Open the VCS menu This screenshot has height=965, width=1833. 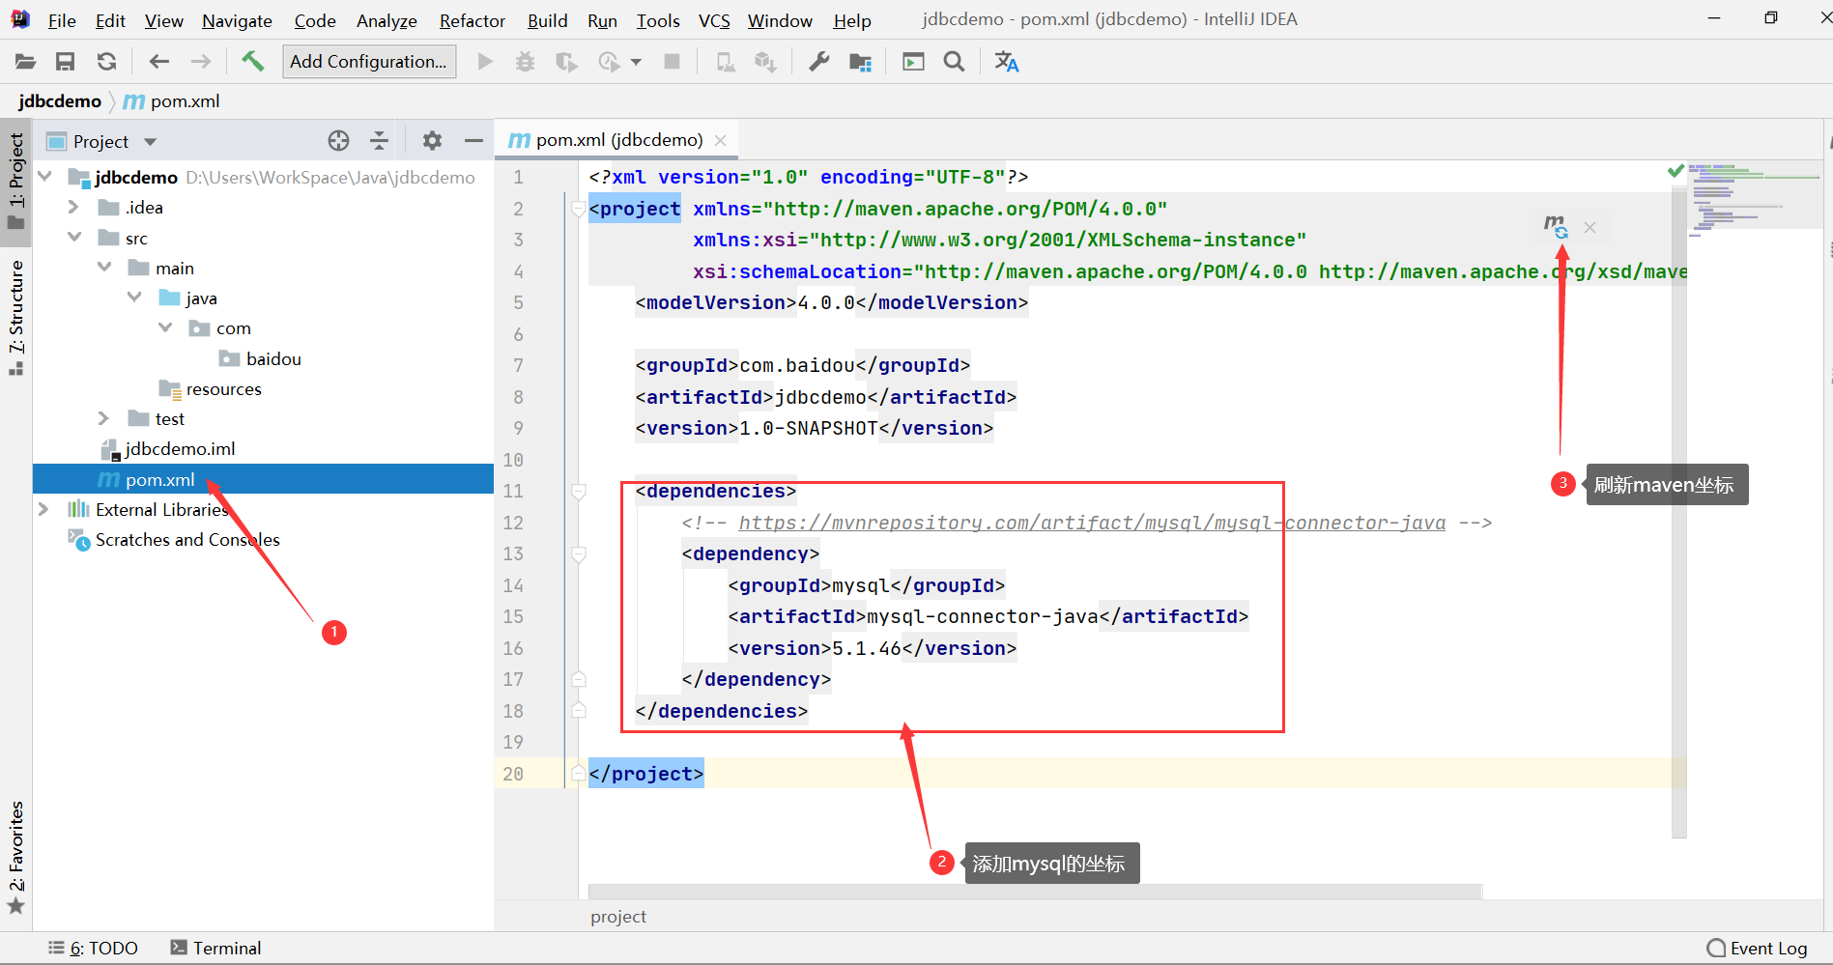(714, 20)
